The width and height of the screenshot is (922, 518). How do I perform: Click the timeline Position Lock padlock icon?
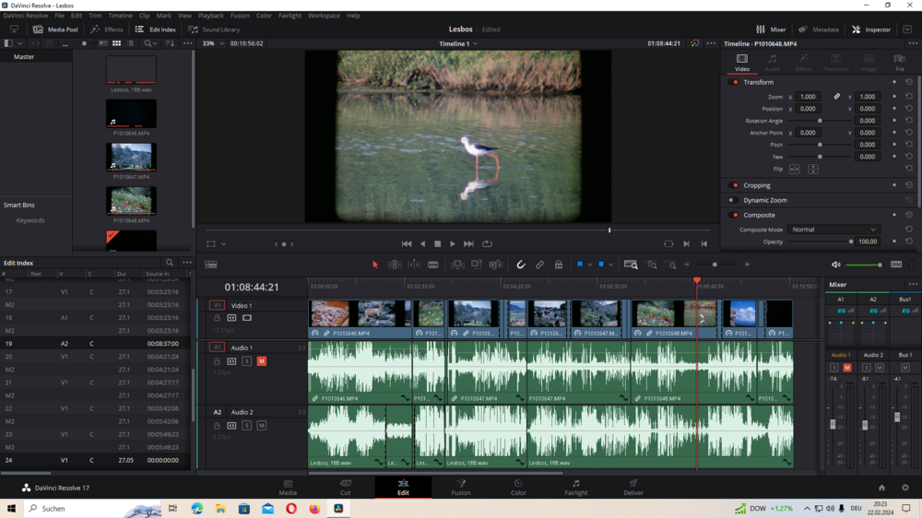(x=559, y=265)
